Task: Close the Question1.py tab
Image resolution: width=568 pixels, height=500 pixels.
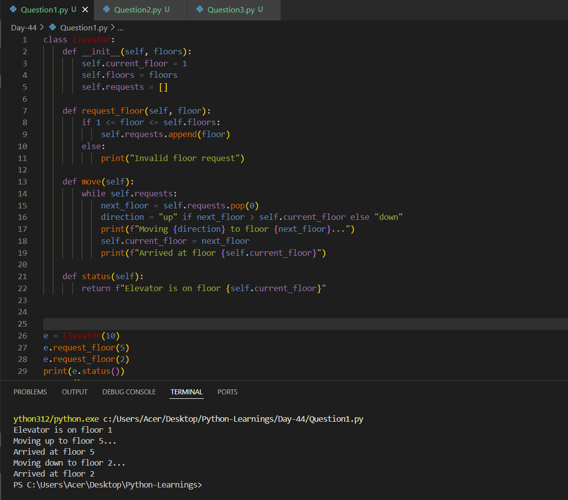Action: pyautogui.click(x=85, y=10)
